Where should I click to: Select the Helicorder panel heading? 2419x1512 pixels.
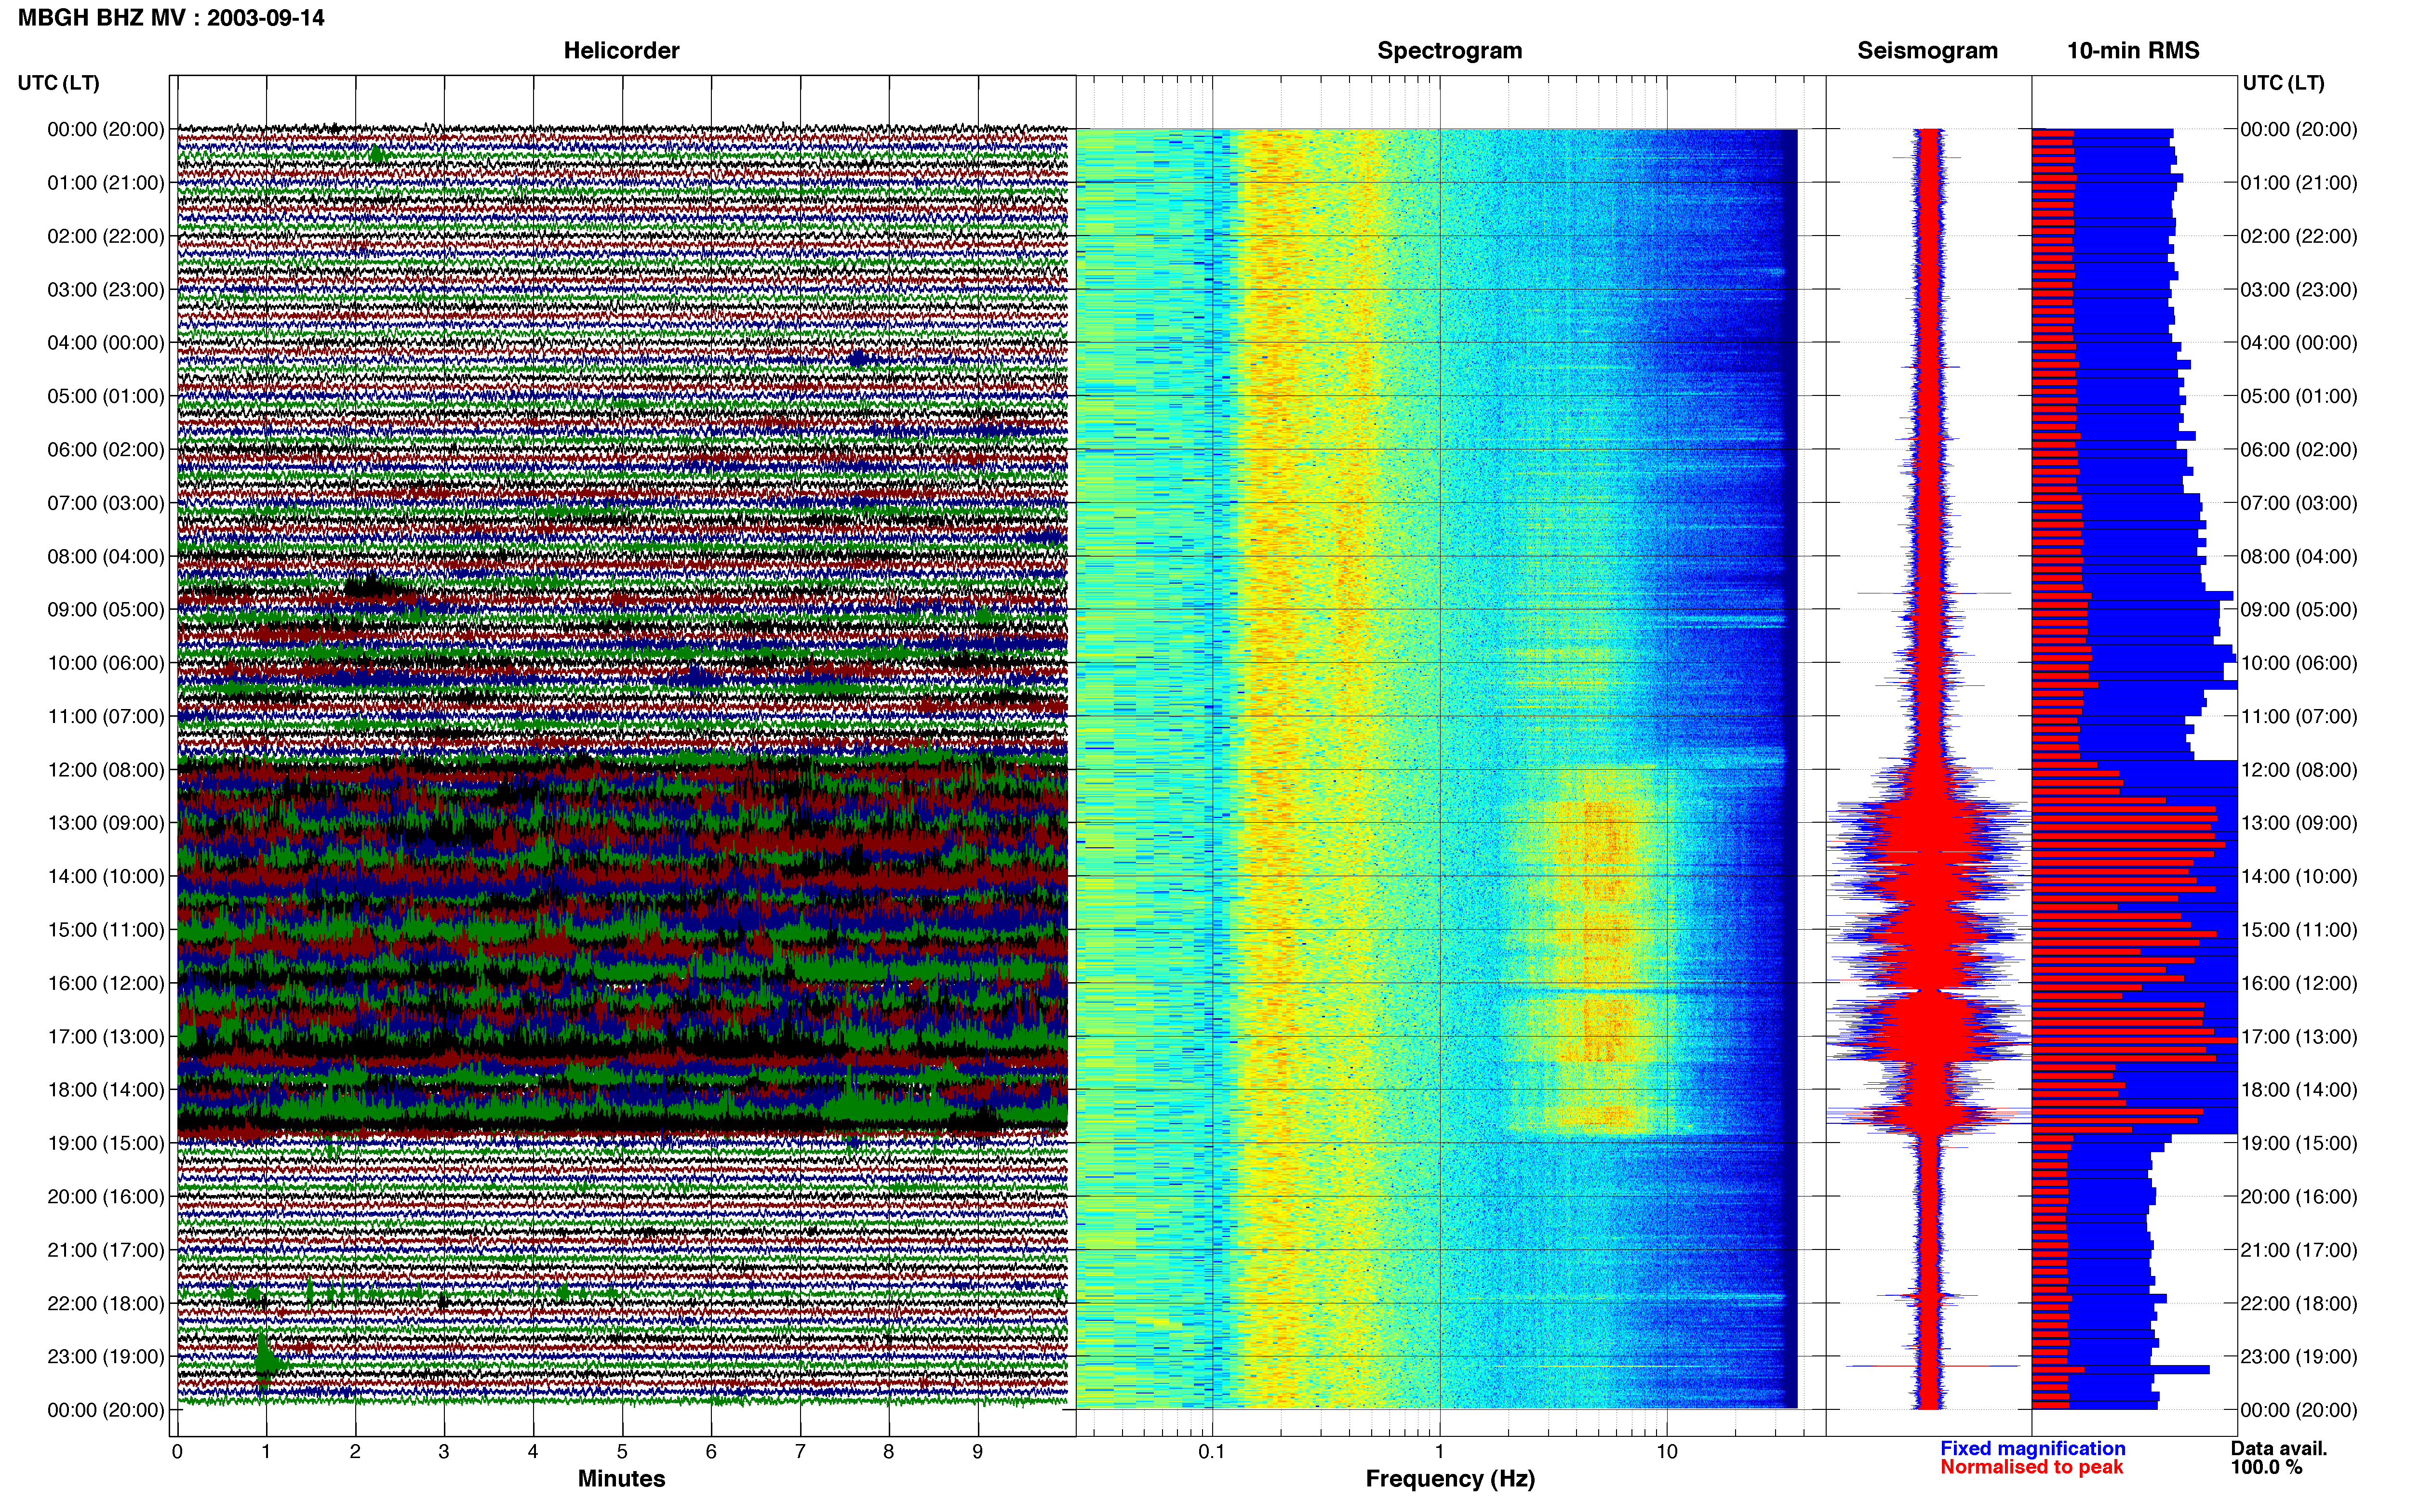(x=621, y=51)
